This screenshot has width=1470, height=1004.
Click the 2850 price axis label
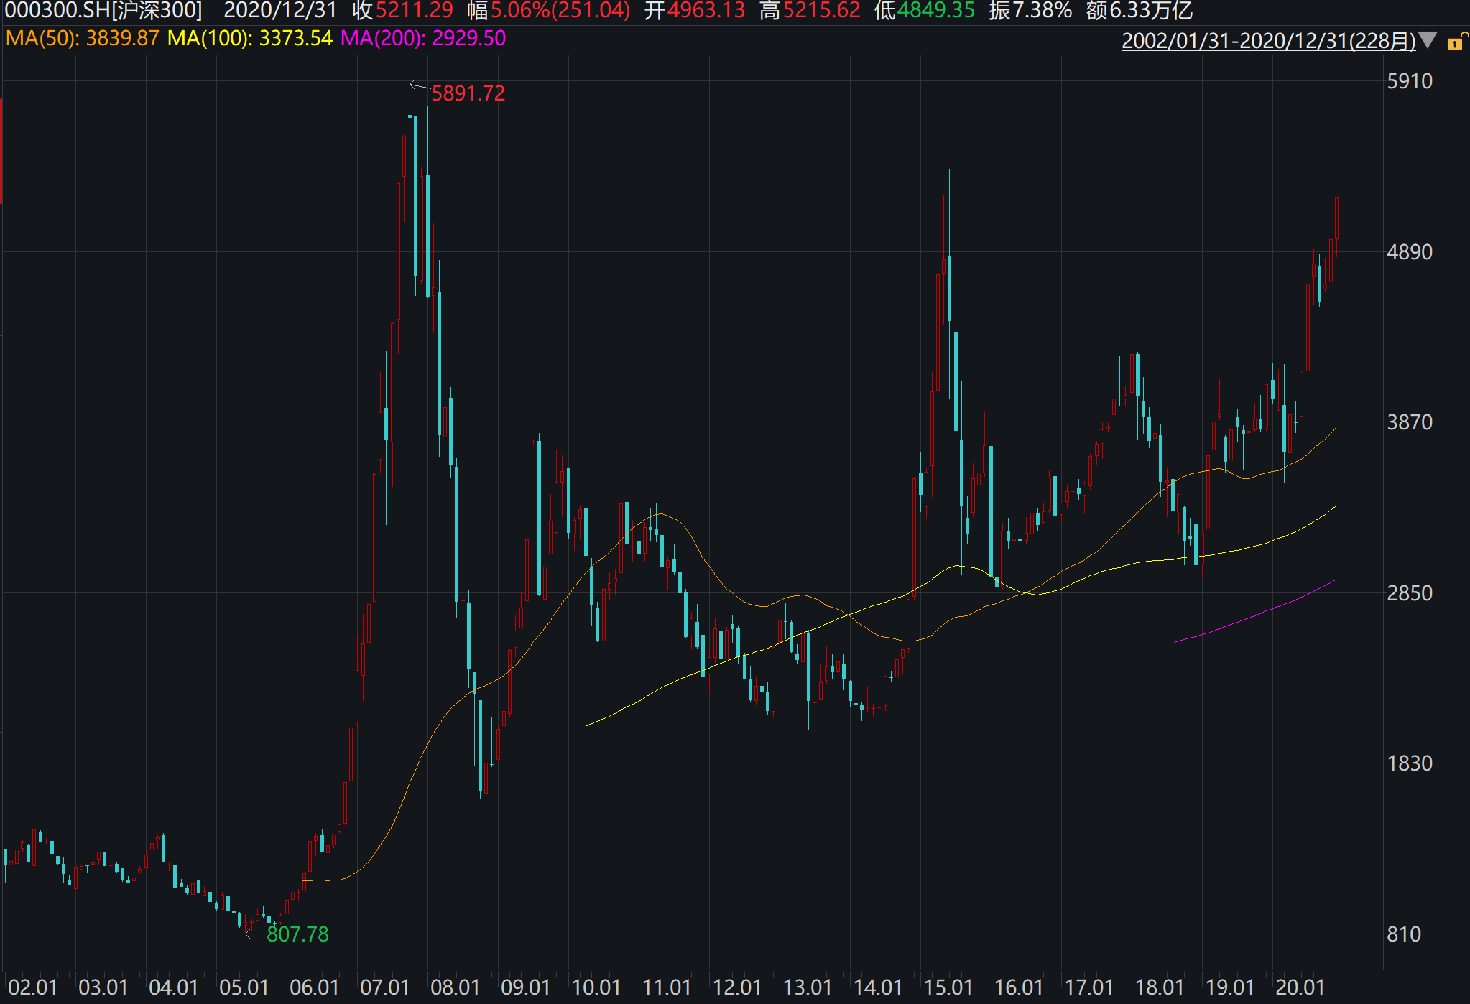(x=1409, y=593)
